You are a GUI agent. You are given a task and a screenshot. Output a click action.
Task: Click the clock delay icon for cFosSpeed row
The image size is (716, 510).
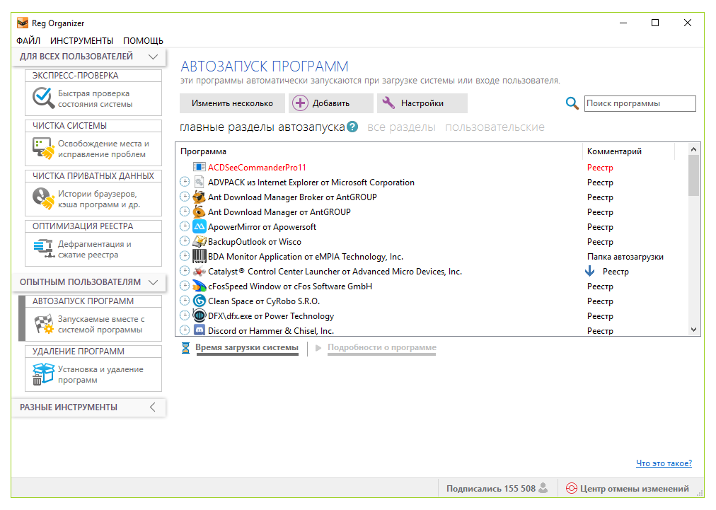click(185, 285)
